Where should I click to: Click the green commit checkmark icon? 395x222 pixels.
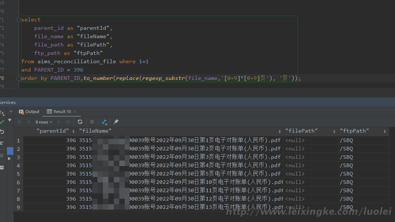click(2, 122)
